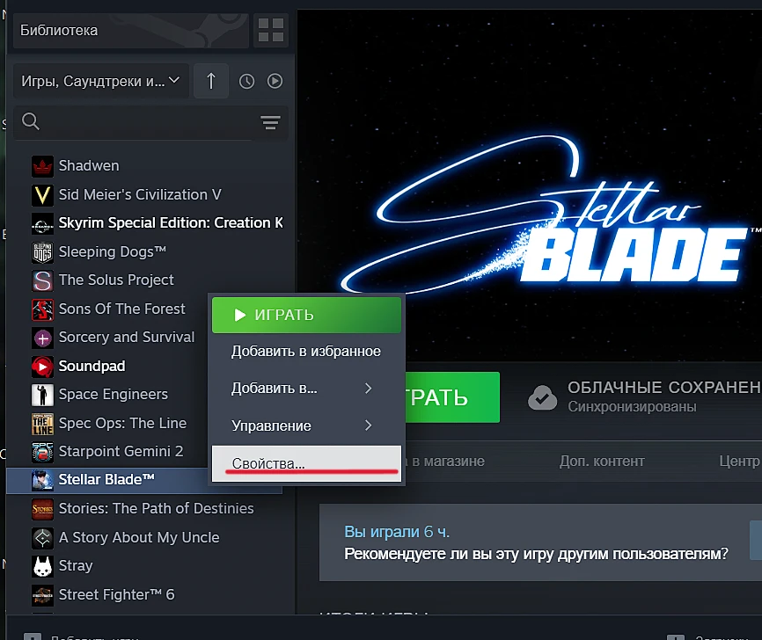Open the recently played clock icon
This screenshot has height=640, width=762.
[246, 80]
